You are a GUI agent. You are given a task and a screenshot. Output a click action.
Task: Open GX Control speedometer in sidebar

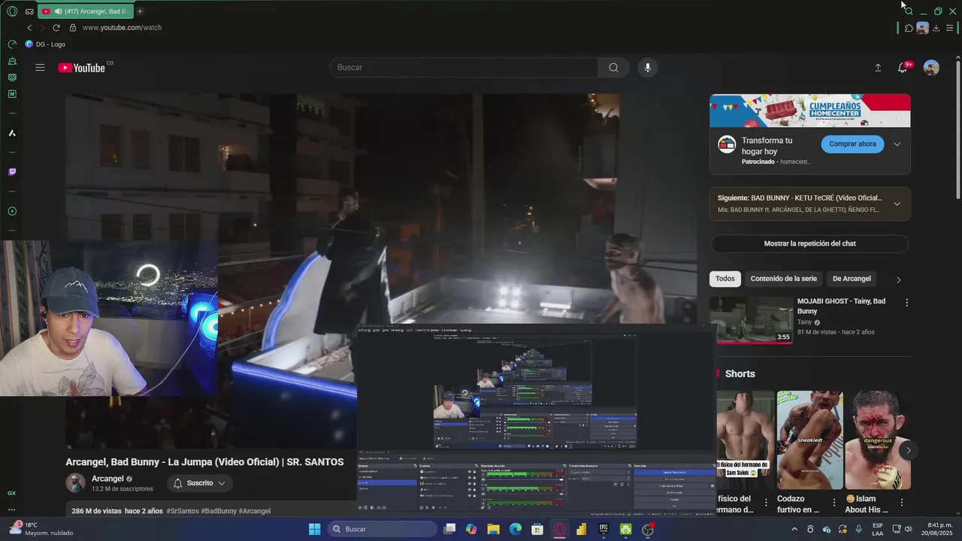pyautogui.click(x=12, y=44)
